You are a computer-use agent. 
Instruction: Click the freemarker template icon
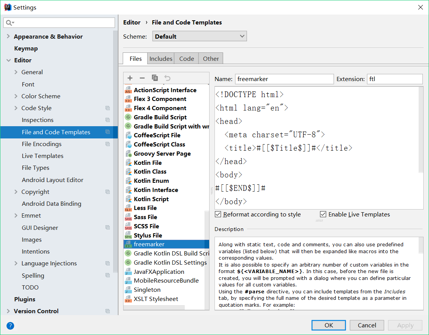pyautogui.click(x=128, y=244)
